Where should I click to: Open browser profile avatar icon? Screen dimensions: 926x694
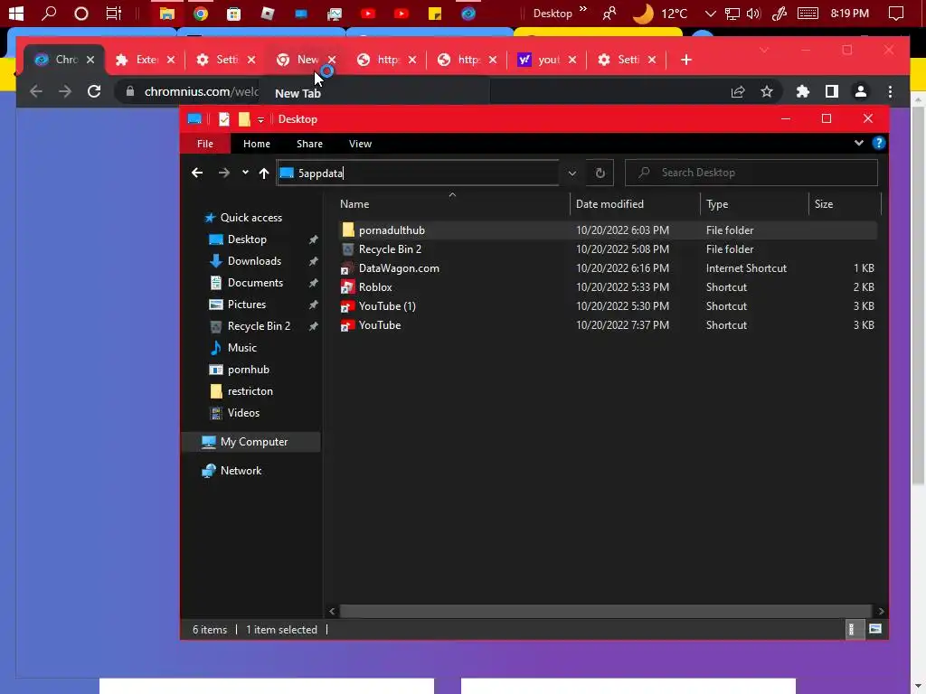[861, 91]
